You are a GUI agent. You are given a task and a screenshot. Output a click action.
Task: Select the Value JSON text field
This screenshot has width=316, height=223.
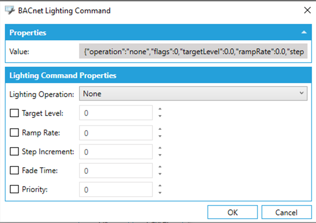193,52
